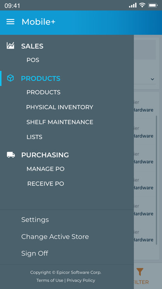Click the Purchasing truck icon

[x=11, y=154]
